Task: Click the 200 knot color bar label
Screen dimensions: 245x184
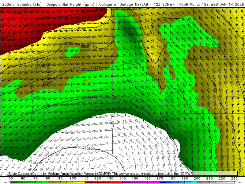Action: point(197,178)
